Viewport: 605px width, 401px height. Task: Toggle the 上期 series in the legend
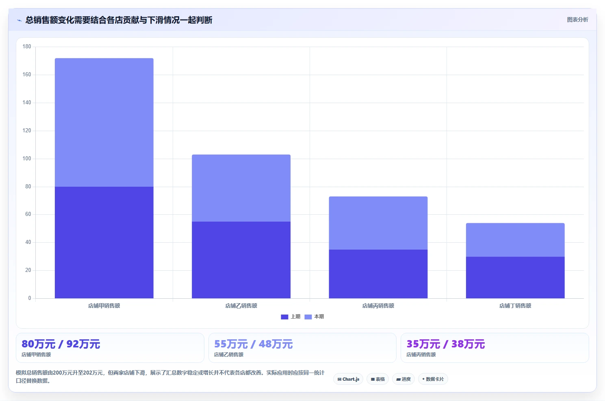pyautogui.click(x=291, y=317)
